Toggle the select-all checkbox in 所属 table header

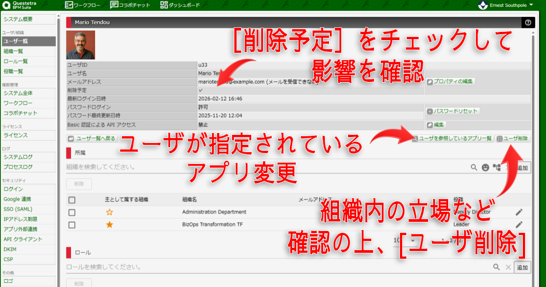click(x=72, y=200)
